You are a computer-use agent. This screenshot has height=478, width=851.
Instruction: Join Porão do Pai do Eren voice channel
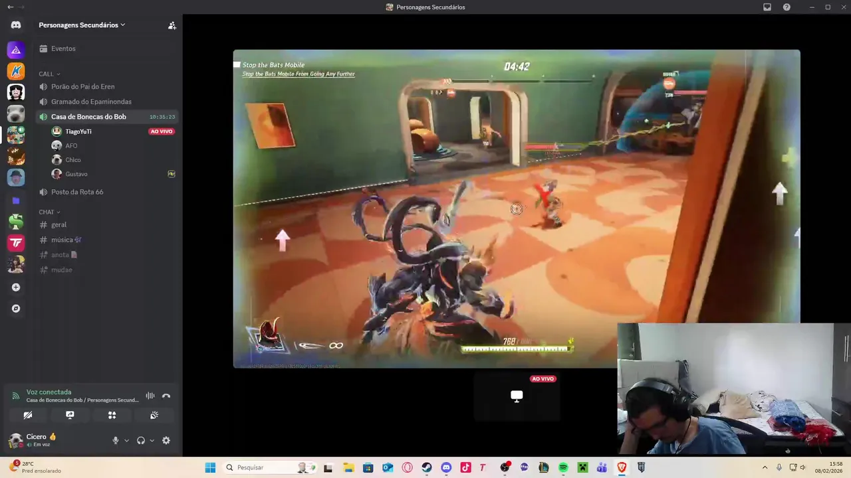pos(108,86)
